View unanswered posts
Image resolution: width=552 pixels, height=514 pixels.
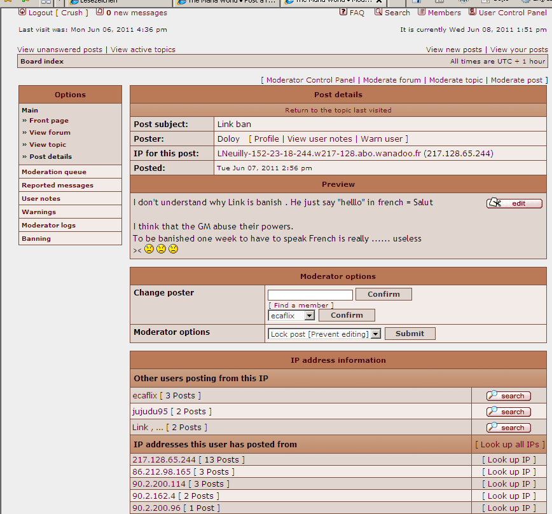[x=60, y=50]
